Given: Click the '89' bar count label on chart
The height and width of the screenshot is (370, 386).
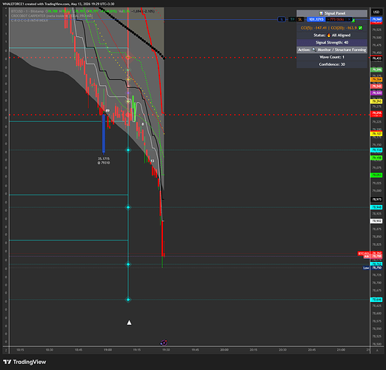Looking at the screenshot, I should pyautogui.click(x=107, y=111).
